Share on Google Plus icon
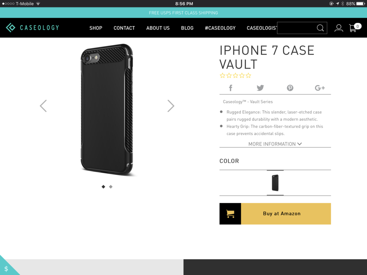This screenshot has height=275, width=367. (x=320, y=88)
